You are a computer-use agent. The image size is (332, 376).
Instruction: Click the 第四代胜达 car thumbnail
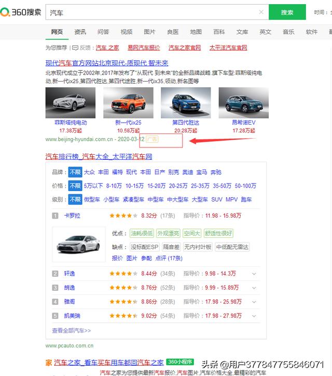pos(186,103)
